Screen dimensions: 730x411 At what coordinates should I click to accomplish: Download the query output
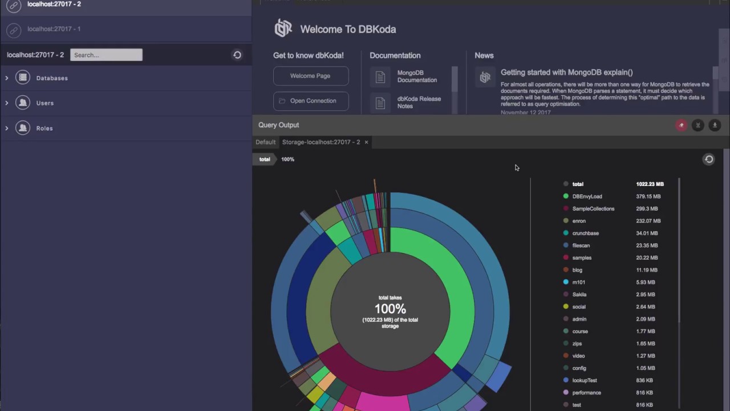pyautogui.click(x=715, y=125)
